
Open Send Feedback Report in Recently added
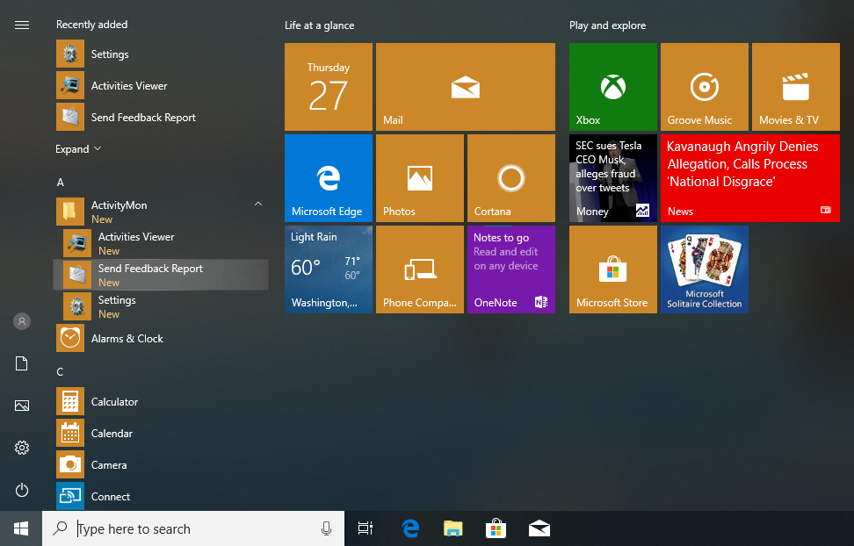pos(162,117)
